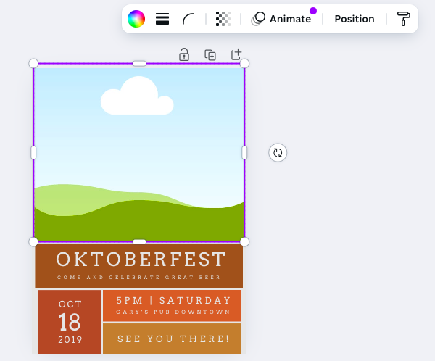
Task: Click the bottom edge middle handle
Action: (x=139, y=241)
